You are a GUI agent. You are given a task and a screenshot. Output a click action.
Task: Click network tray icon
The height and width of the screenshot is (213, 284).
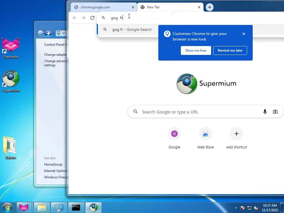point(249,208)
